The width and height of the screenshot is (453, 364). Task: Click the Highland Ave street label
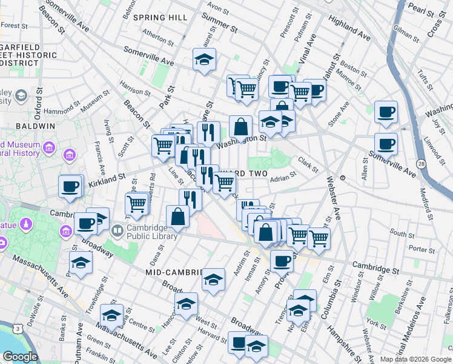(349, 28)
